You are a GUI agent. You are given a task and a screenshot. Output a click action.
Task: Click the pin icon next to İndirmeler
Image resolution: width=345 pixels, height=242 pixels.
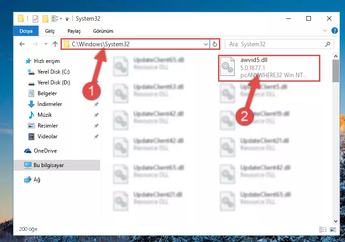tap(96, 104)
